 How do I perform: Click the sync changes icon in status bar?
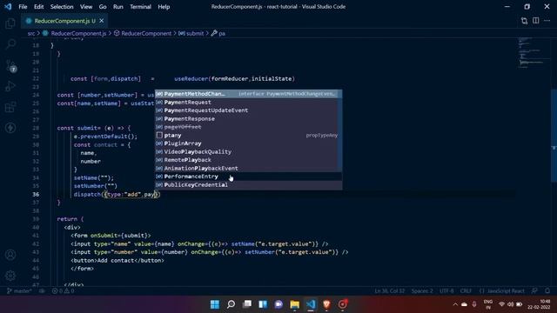(x=42, y=291)
